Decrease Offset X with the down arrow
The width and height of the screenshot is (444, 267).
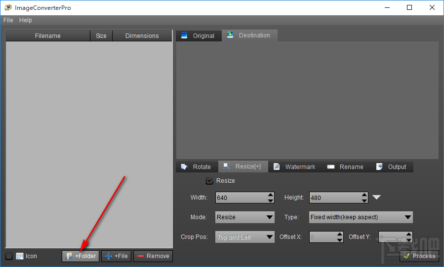340,240
